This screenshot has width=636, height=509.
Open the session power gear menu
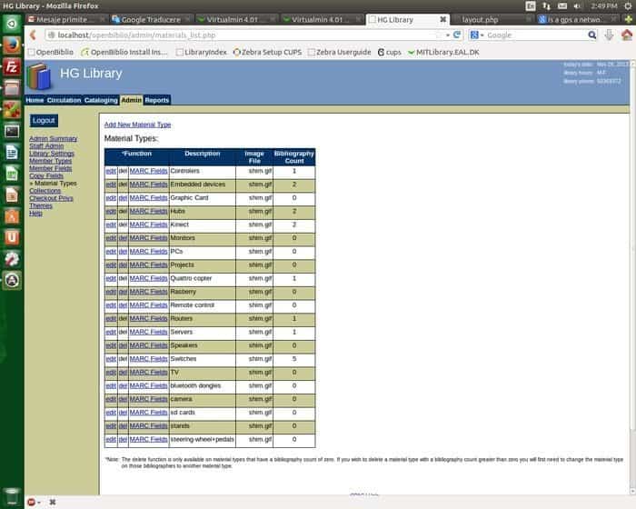coord(627,5)
